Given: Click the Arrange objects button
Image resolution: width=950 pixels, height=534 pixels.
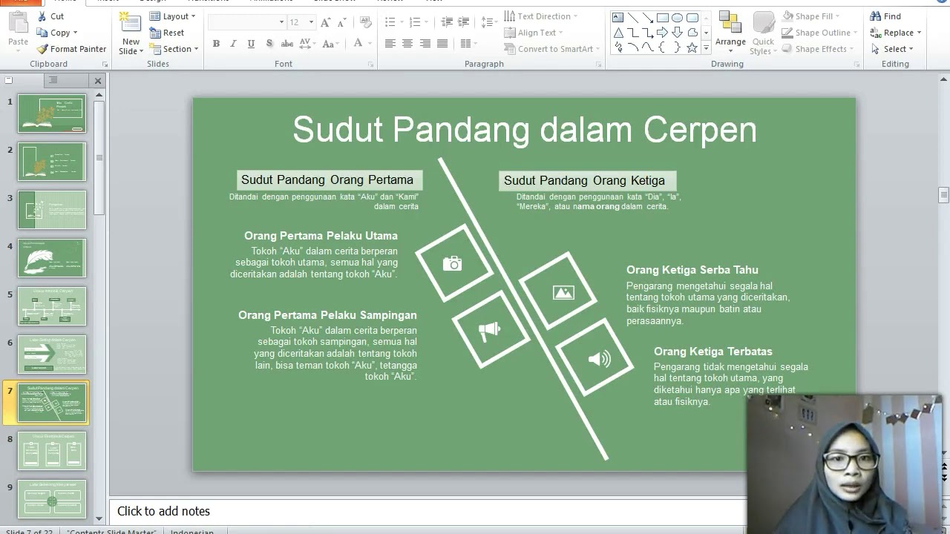Looking at the screenshot, I should [x=730, y=33].
